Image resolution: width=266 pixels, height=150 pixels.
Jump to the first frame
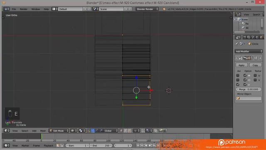(x=138, y=145)
